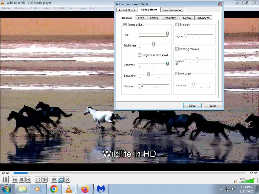This screenshot has height=194, width=259.
Task: Click the 00:01 elapsed time label
Action: (x=6, y=173)
